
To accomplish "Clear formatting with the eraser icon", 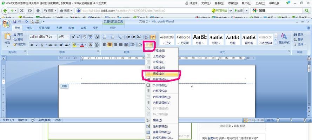I will coord(84,37).
